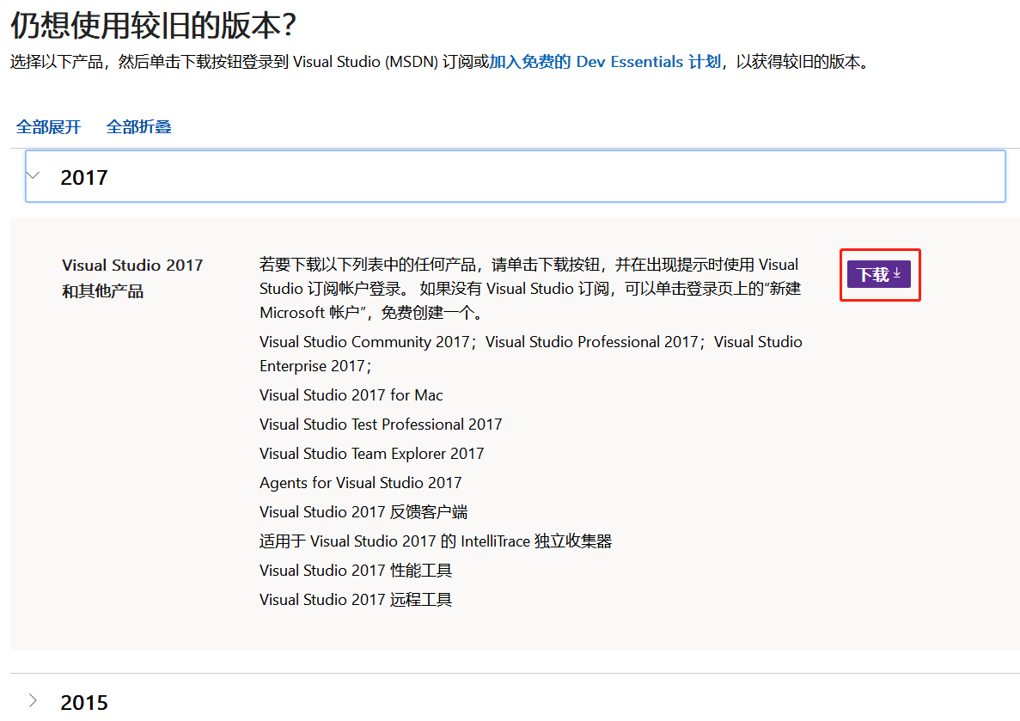Click Visual Studio 2017 远程工具 text
This screenshot has width=1020, height=721.
click(x=356, y=600)
